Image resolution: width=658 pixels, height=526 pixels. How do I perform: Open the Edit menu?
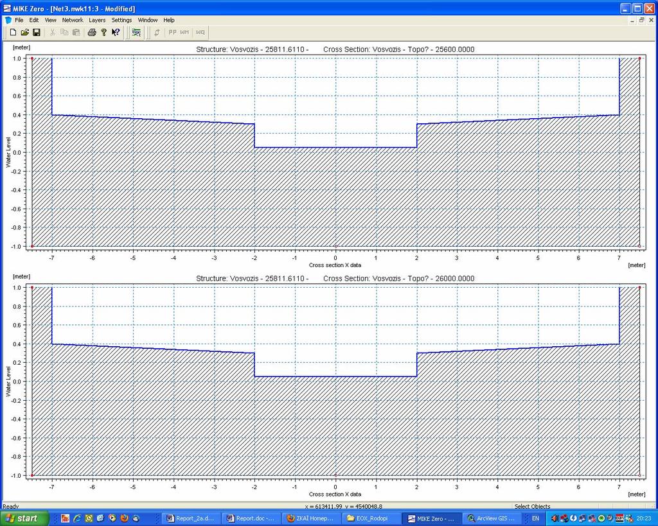[33, 20]
